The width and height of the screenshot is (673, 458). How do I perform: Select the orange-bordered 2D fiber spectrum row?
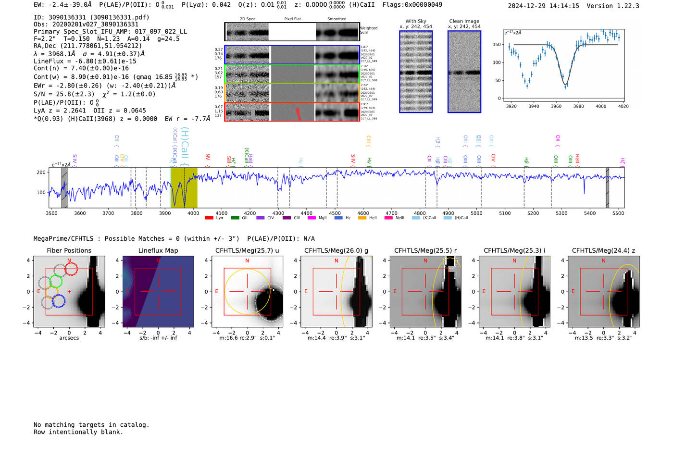[292, 93]
